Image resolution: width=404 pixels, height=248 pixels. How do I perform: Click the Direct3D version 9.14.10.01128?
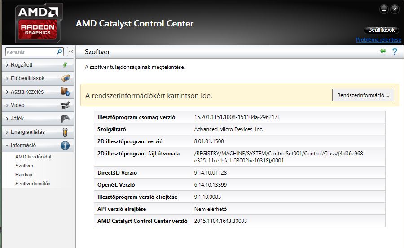211,173
